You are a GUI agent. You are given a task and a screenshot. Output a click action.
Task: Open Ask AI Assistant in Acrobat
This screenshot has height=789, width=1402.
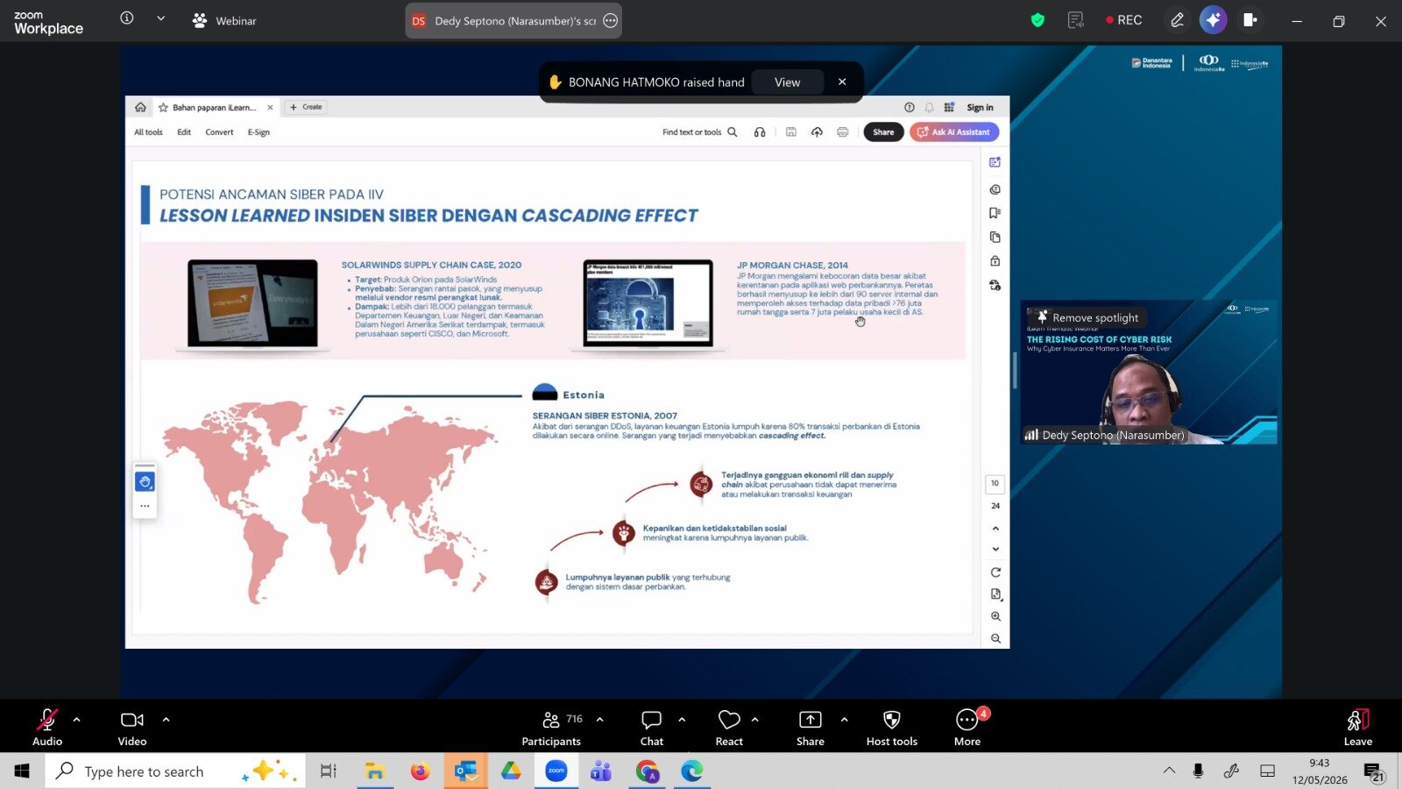pyautogui.click(x=954, y=132)
